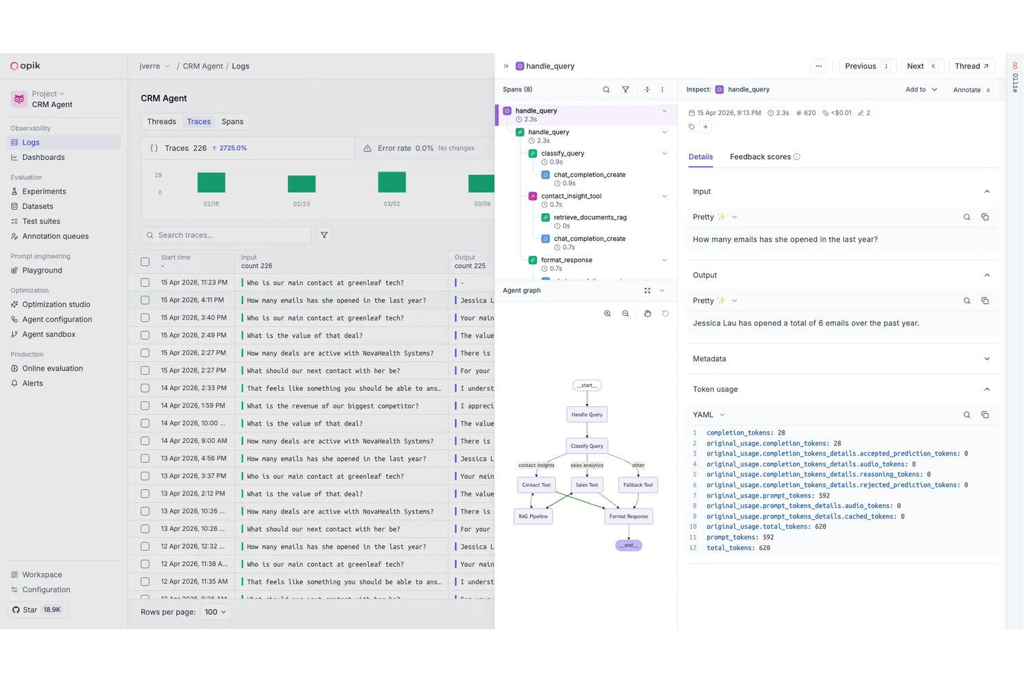Viewport: 1024px width, 683px height.
Task: Change the YAML format dropdown
Action: pos(709,415)
